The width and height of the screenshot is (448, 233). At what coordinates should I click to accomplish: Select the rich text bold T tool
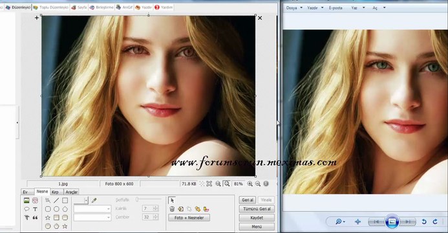click(27, 217)
